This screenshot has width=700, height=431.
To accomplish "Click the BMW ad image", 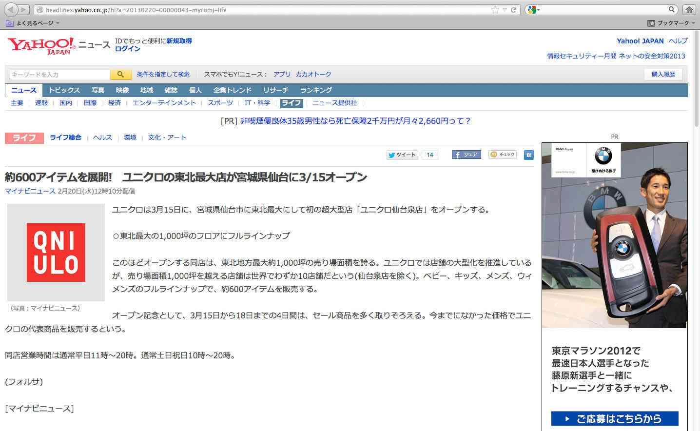I will click(615, 235).
